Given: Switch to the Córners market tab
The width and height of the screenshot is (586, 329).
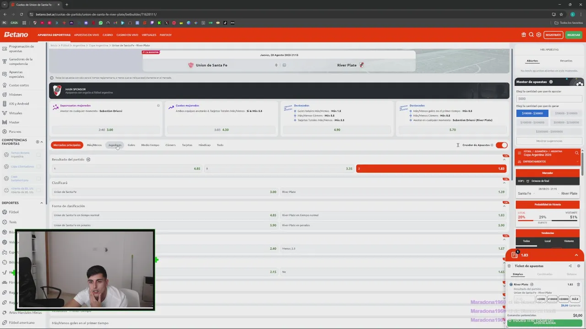Looking at the screenshot, I should 170,145.
